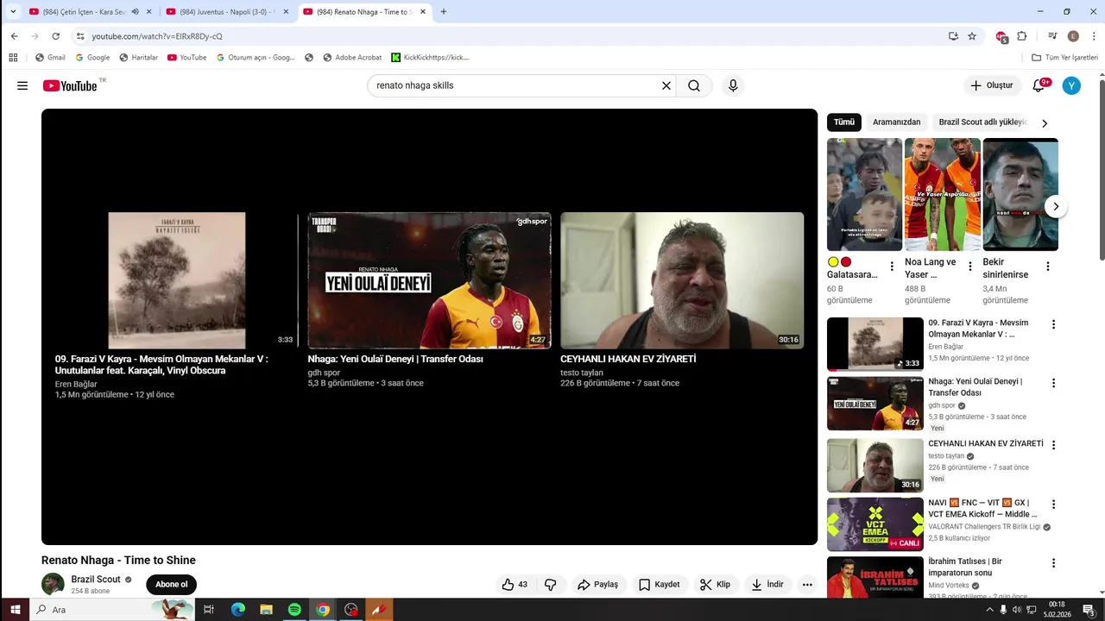Screen dimensions: 1105x621
Task: Open Chrome media control icon
Action: (1052, 36)
